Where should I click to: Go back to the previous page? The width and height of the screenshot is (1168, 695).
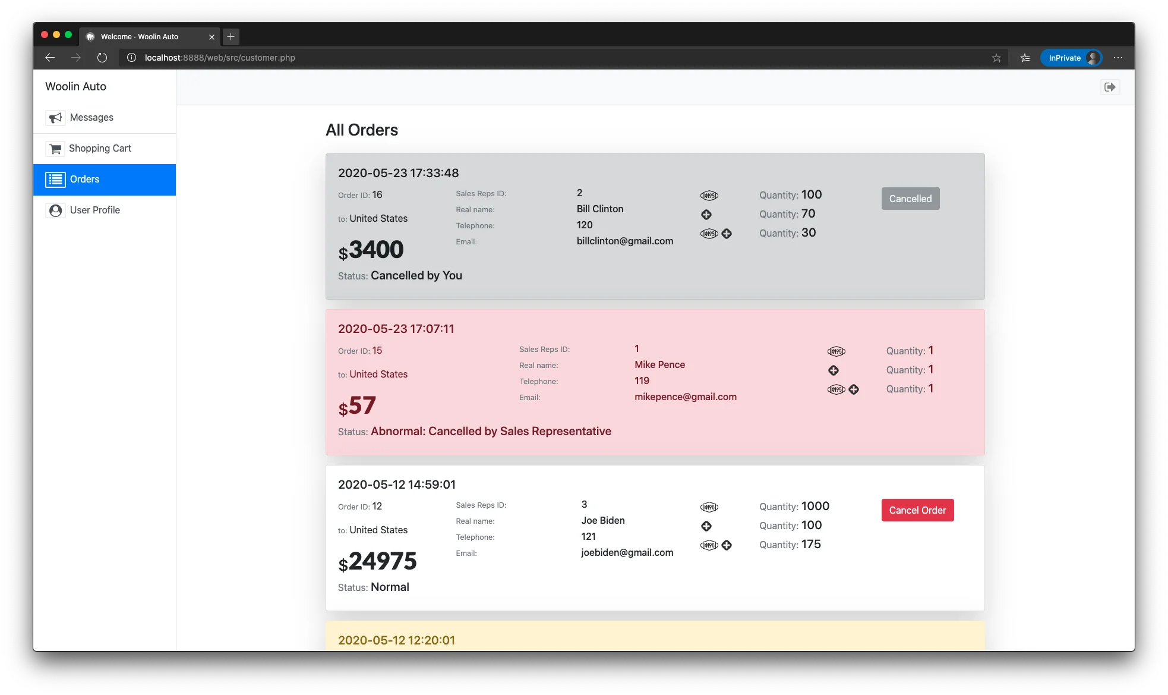coord(50,58)
